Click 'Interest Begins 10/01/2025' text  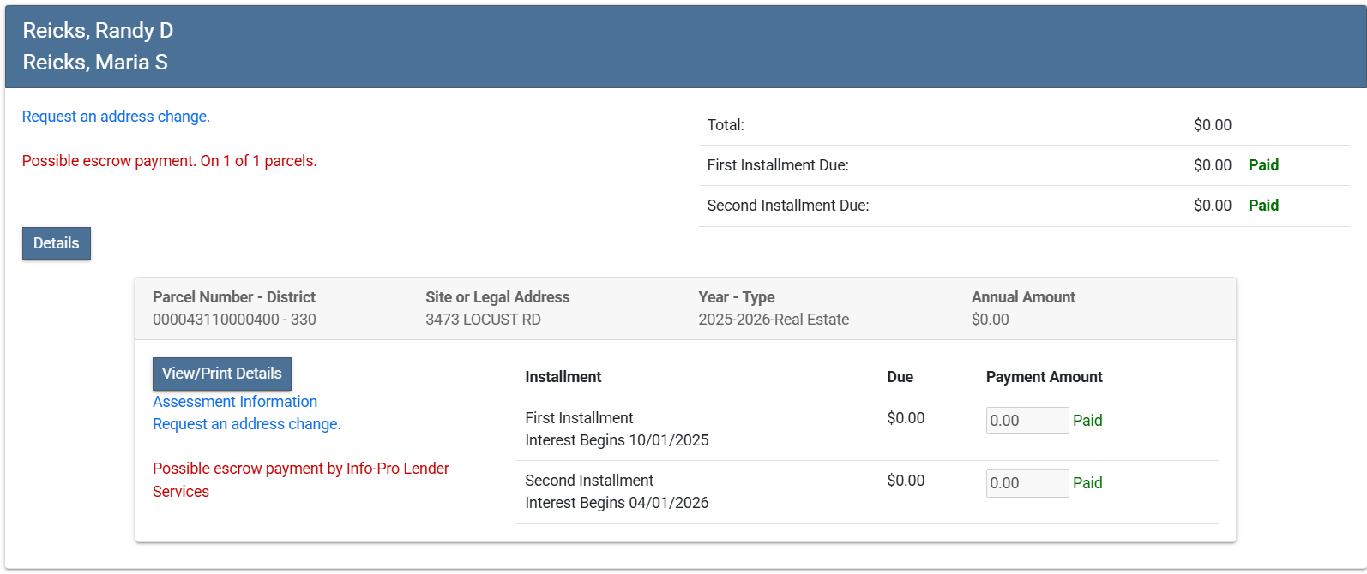pos(617,440)
